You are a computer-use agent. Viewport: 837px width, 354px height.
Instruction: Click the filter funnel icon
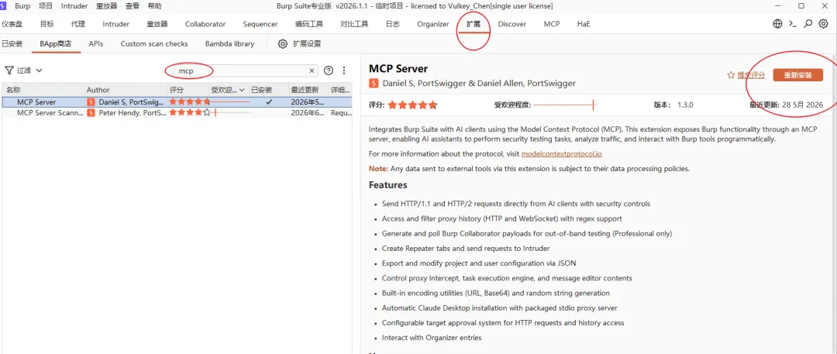pyautogui.click(x=9, y=70)
